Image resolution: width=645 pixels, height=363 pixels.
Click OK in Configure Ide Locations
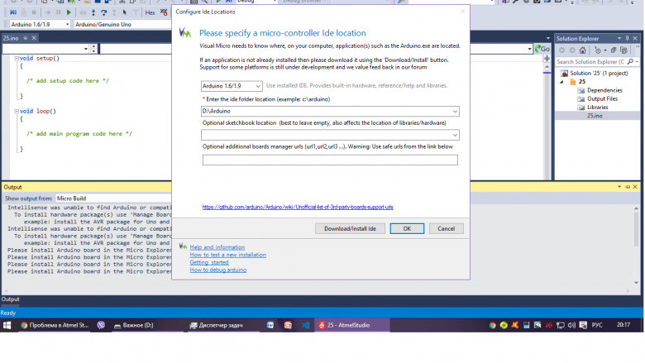pyautogui.click(x=407, y=228)
